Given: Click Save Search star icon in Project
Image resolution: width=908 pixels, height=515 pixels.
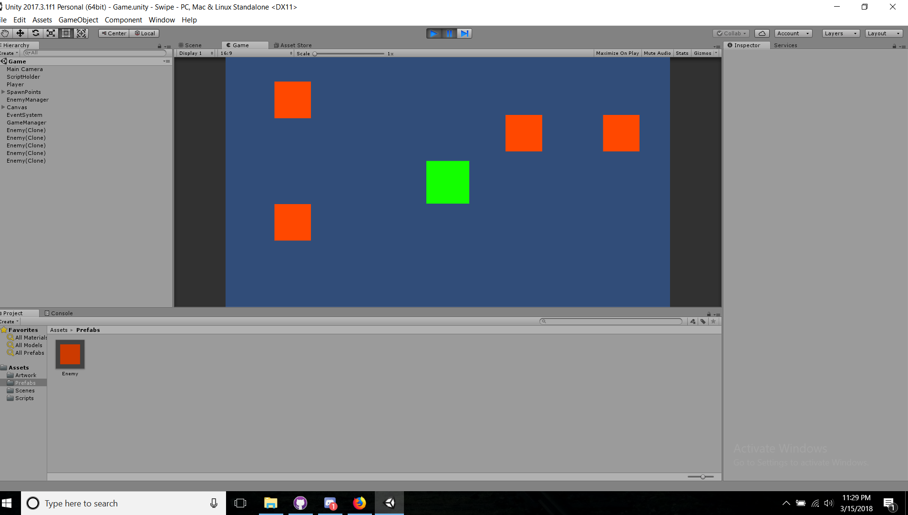Looking at the screenshot, I should coord(713,321).
